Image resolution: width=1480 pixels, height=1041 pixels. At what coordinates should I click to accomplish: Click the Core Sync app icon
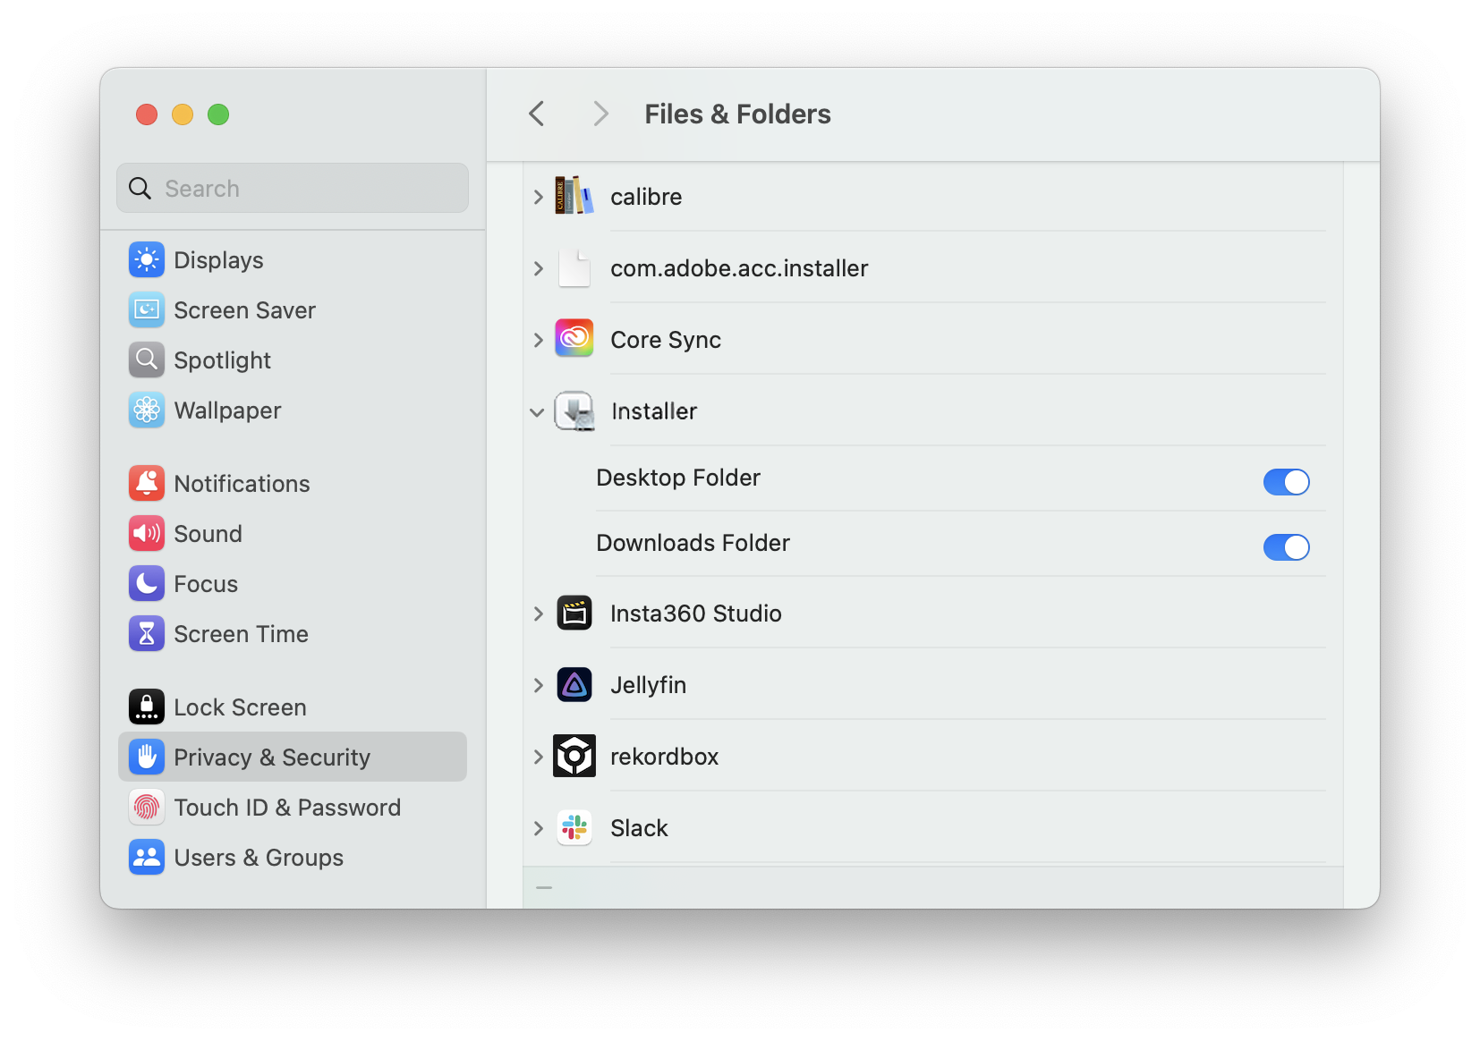point(574,339)
